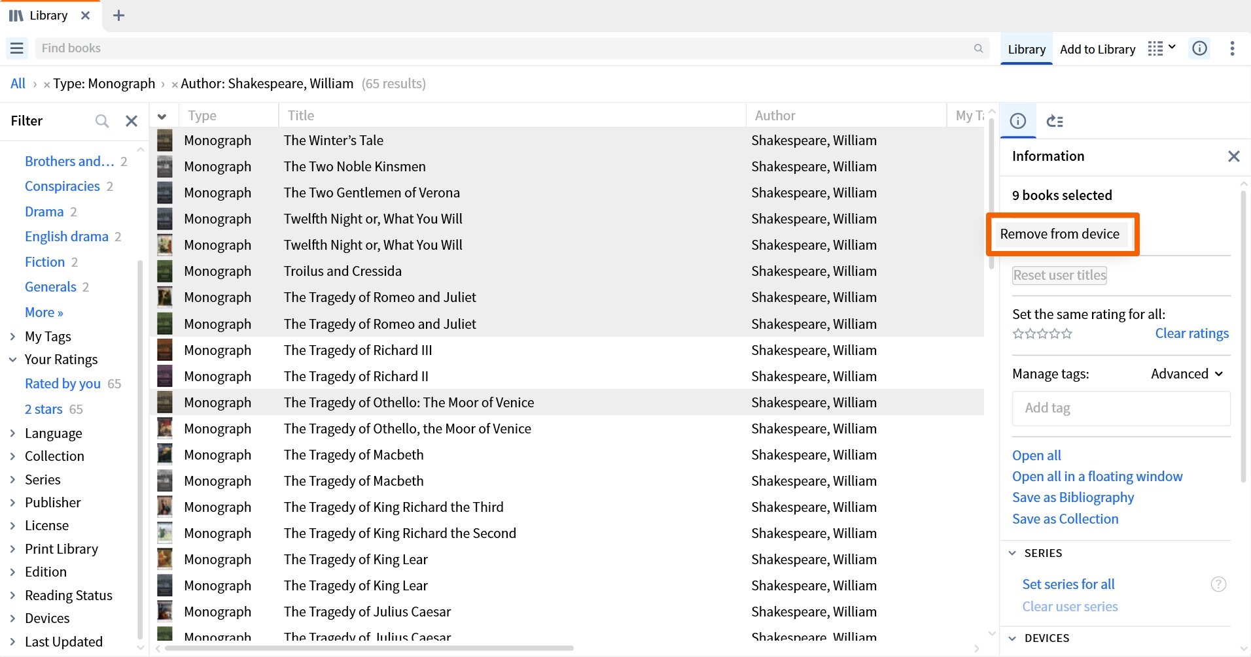The height and width of the screenshot is (657, 1251).
Task: Switch to the table of contents panel icon
Action: click(x=1055, y=121)
